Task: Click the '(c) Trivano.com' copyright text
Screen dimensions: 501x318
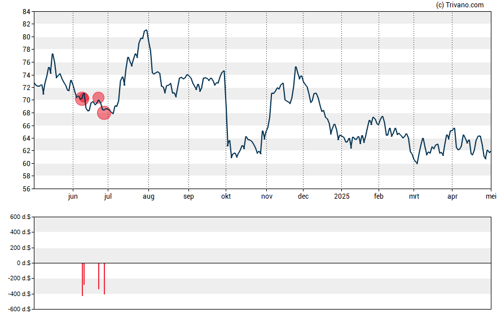Action: 460,5
